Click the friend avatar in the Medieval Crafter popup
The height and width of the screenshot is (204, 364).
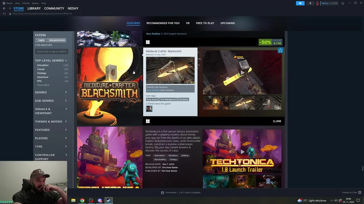(149, 109)
